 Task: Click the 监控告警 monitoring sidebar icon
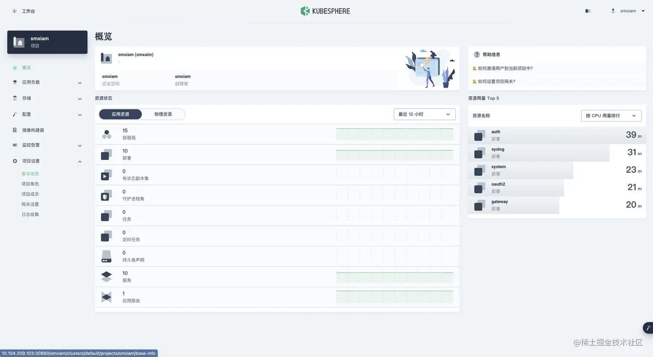[15, 145]
